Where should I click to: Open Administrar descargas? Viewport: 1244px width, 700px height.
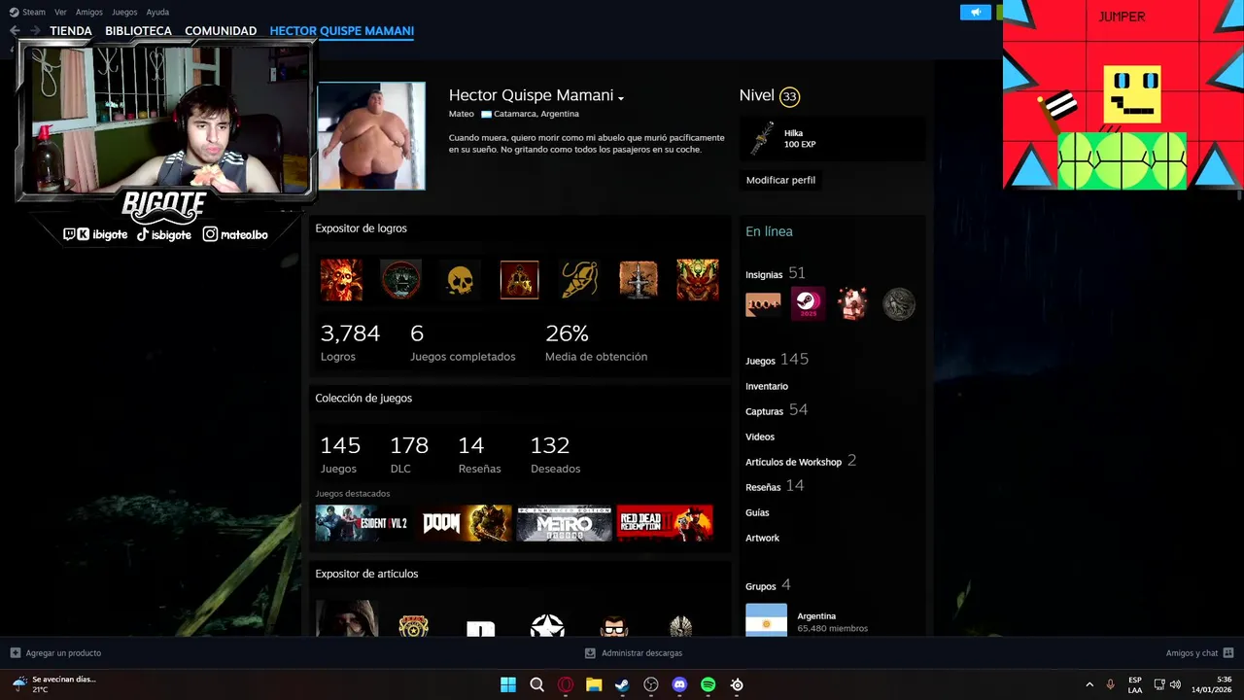[634, 653]
